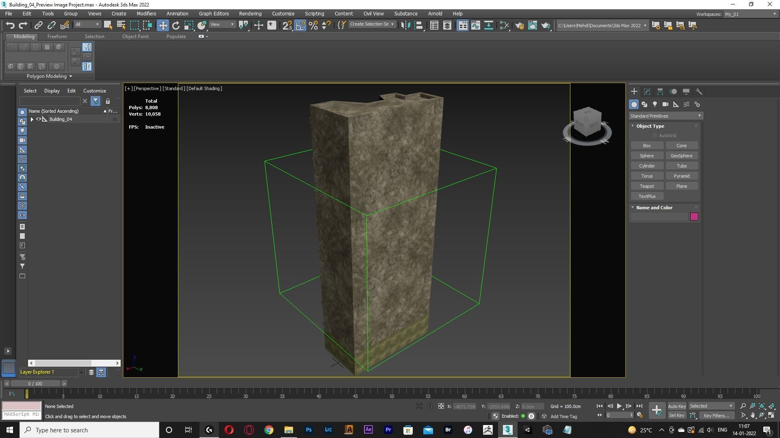Screen dimensions: 780x438
Task: Toggle Enabled state indicator in status bar
Action: coord(523,416)
